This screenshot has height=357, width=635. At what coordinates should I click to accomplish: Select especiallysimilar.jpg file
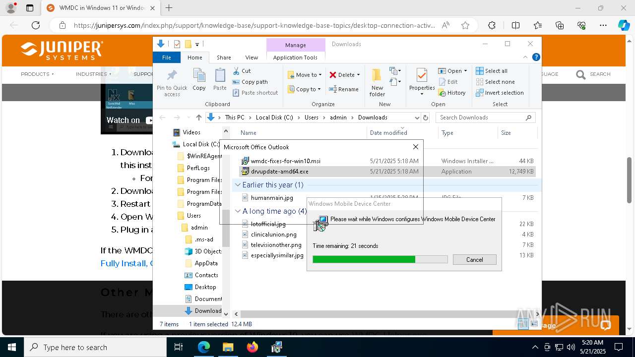[277, 255]
